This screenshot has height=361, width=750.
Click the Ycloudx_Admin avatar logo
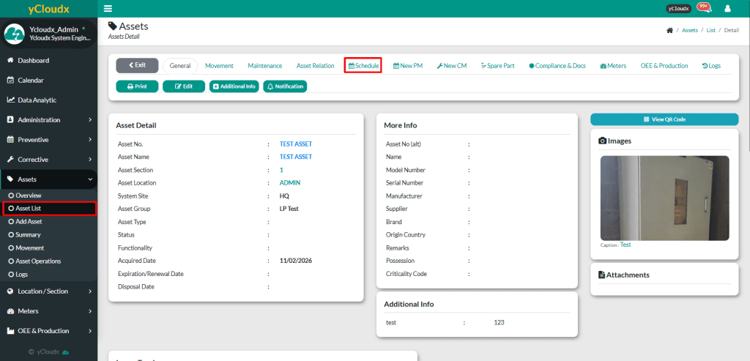(15, 34)
